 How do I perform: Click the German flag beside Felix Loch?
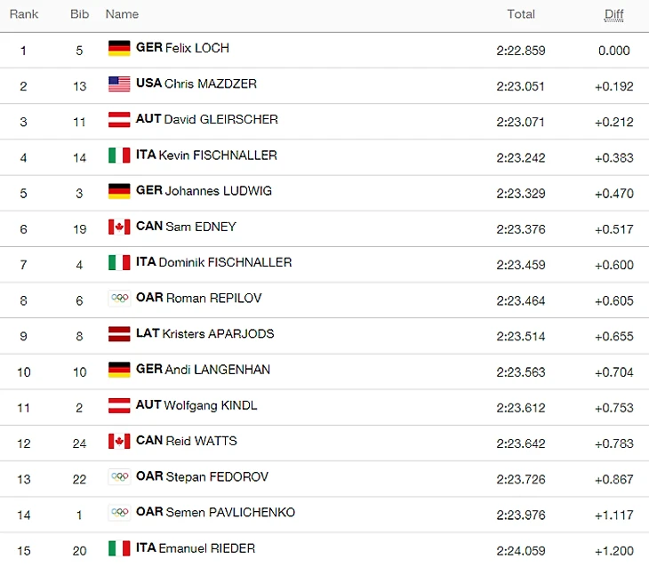point(119,48)
